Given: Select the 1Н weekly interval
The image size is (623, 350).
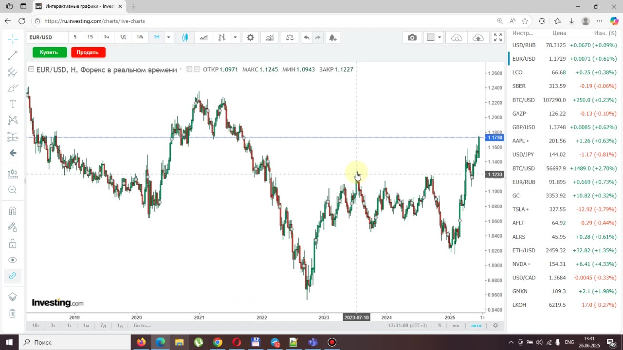Looking at the screenshot, I should [157, 37].
